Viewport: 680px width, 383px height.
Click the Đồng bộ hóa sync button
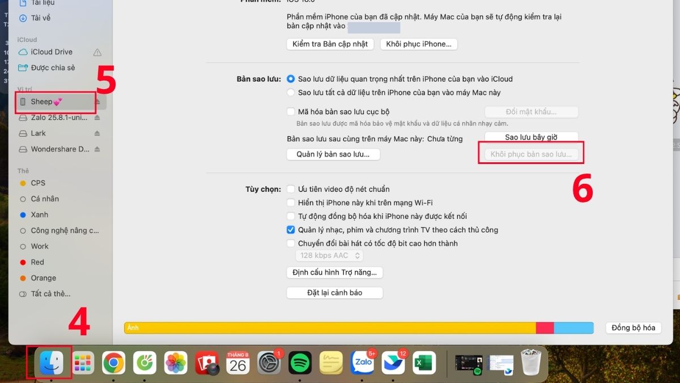[x=634, y=328]
